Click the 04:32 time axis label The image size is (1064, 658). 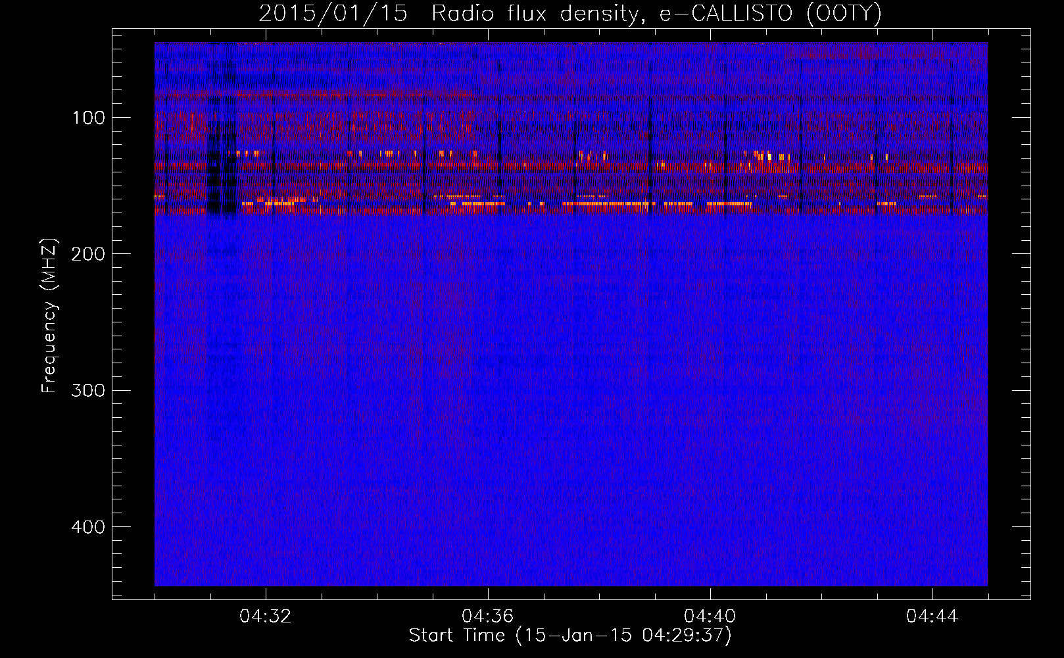click(266, 617)
